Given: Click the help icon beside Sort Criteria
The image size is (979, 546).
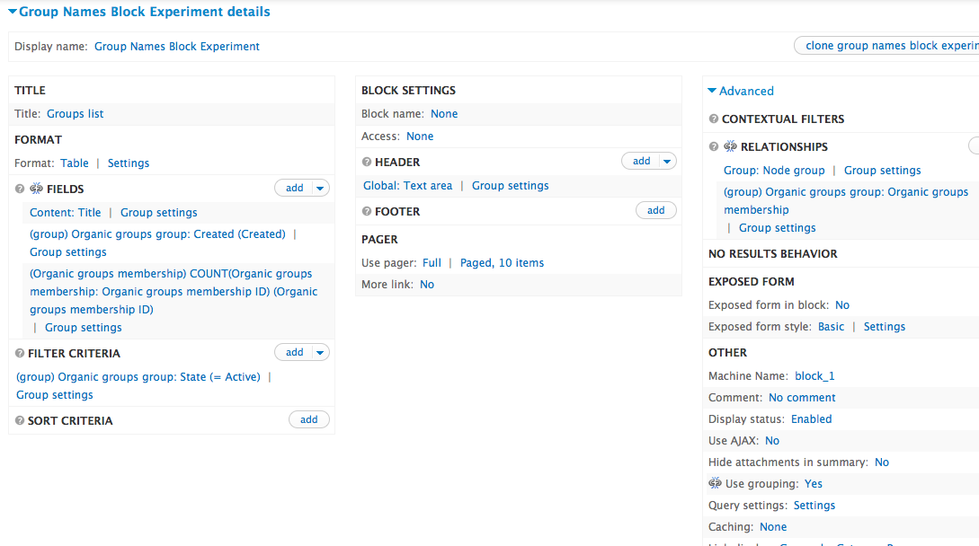Looking at the screenshot, I should pos(20,421).
